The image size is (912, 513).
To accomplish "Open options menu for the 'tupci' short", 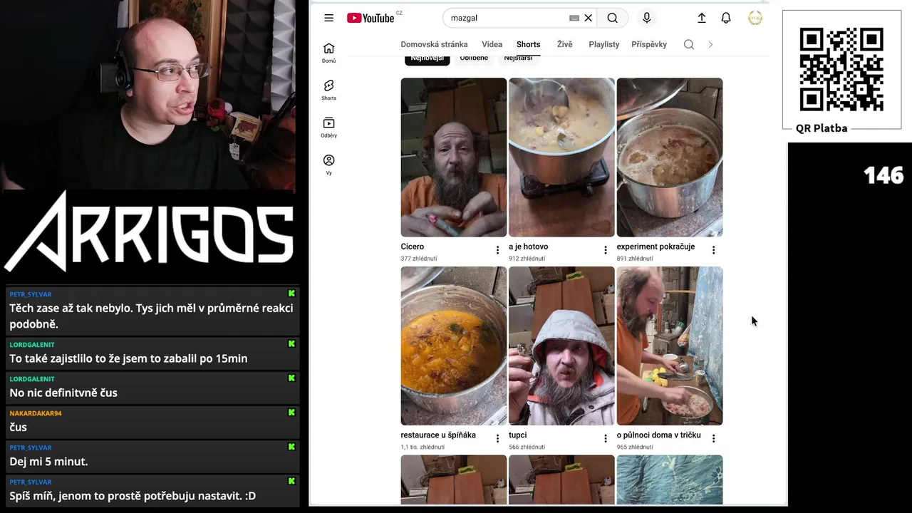I will tap(606, 438).
